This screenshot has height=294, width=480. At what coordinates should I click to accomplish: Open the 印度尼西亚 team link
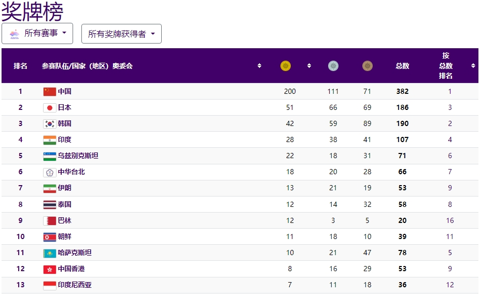[75, 285]
